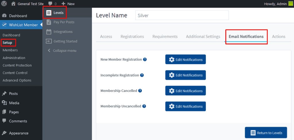Click help icon beside Membership Cancelled
This screenshot has width=294, height=140.
(140, 91)
